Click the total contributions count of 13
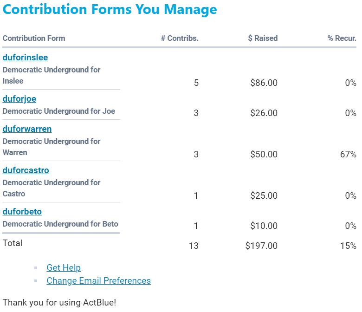The image size is (362, 312). click(194, 246)
